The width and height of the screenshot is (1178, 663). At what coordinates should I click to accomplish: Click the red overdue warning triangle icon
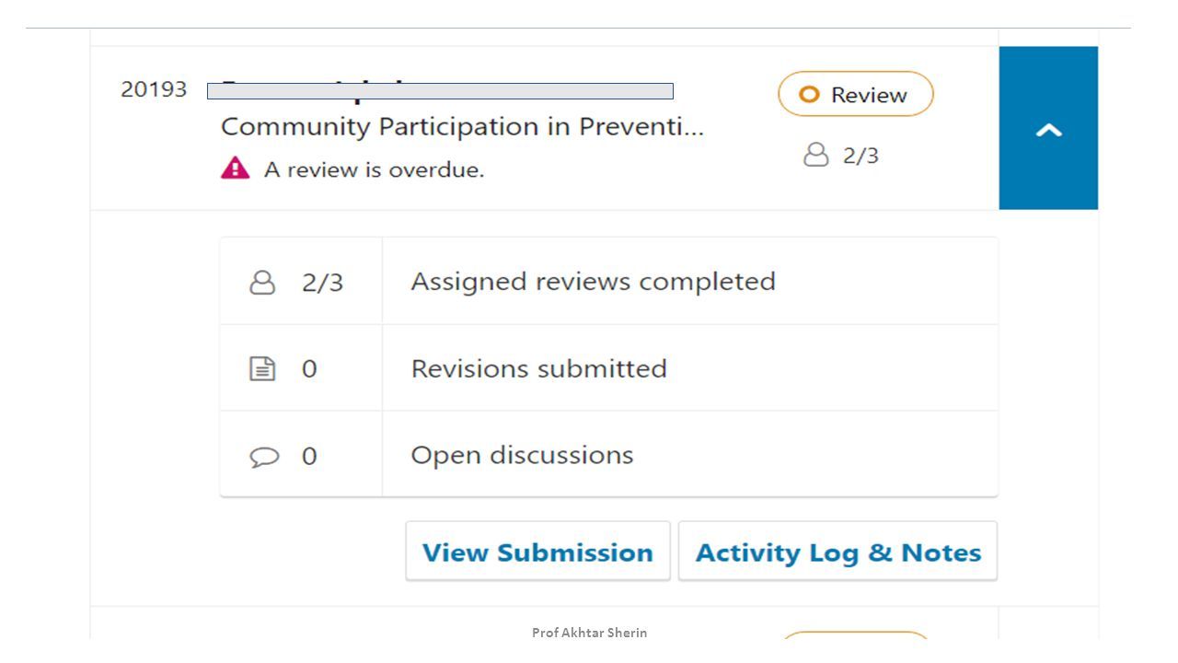click(x=236, y=168)
